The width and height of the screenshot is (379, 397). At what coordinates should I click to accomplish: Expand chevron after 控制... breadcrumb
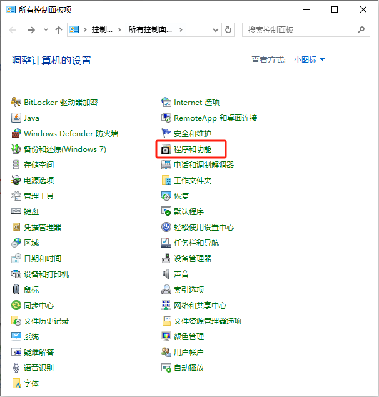119,30
